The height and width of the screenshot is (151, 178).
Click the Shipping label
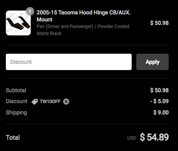coord(16,112)
